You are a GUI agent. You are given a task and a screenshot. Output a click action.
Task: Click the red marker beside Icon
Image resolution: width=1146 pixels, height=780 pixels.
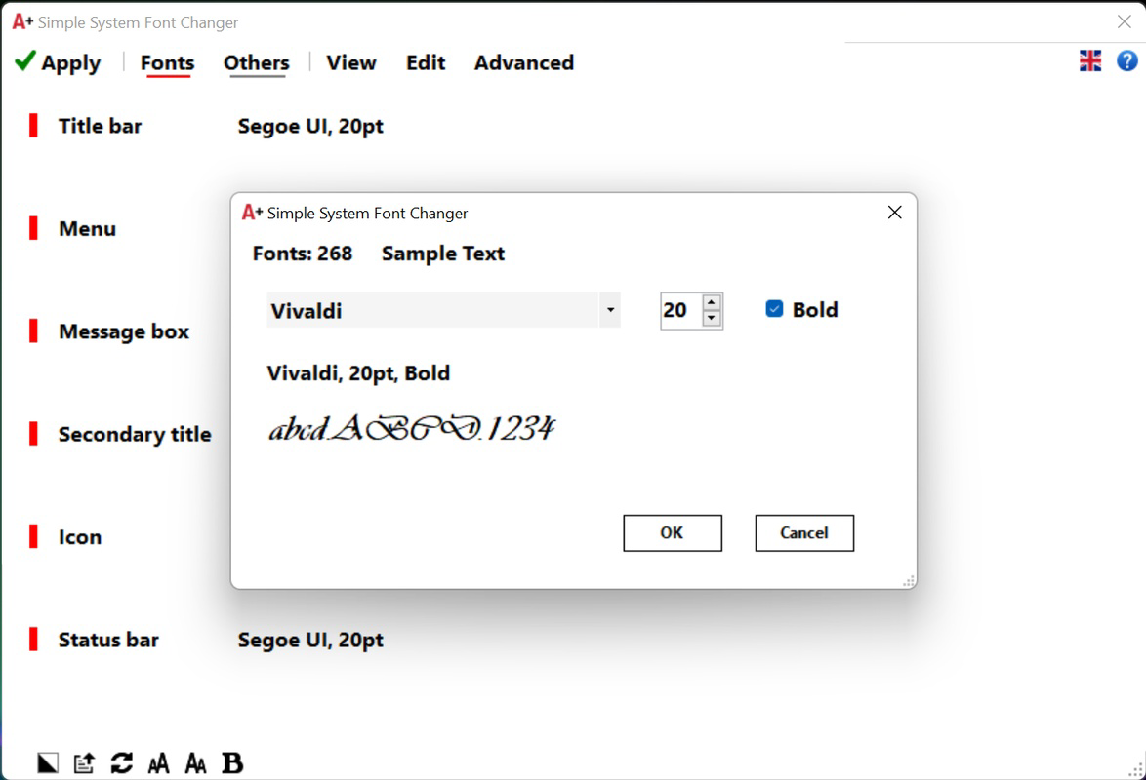(x=33, y=536)
